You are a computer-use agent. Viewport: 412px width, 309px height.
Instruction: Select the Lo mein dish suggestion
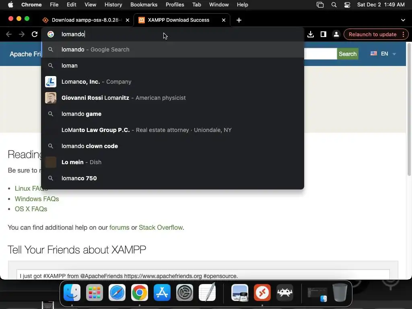(x=173, y=162)
